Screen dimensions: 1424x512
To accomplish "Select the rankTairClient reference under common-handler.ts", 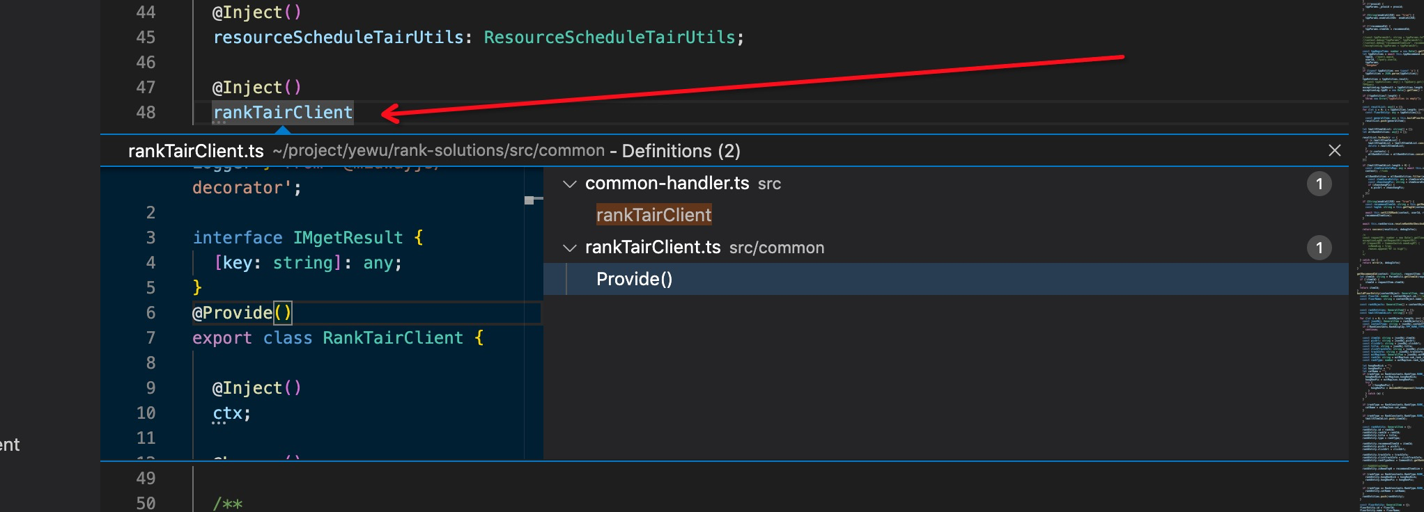I will tap(653, 215).
